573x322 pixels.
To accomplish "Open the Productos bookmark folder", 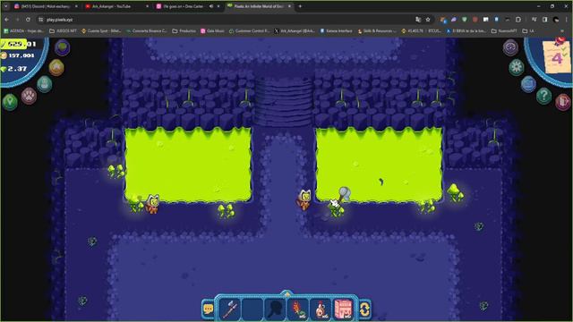I will point(184,31).
